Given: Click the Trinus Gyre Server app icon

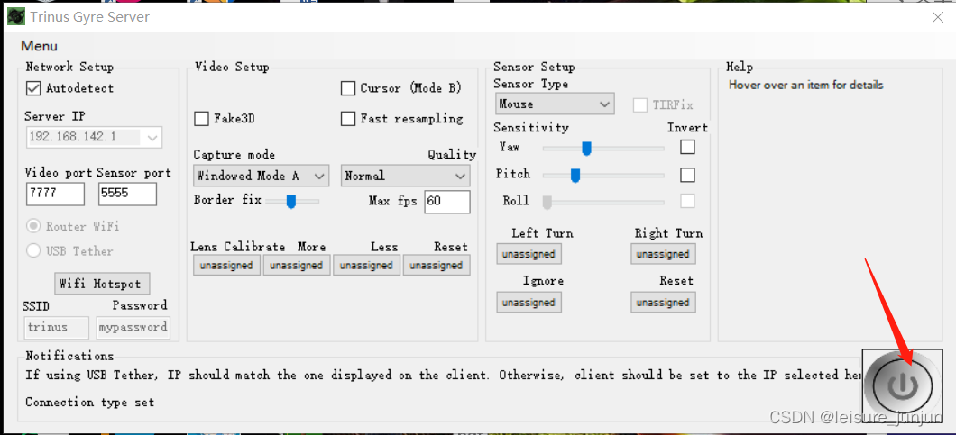Looking at the screenshot, I should (16, 16).
